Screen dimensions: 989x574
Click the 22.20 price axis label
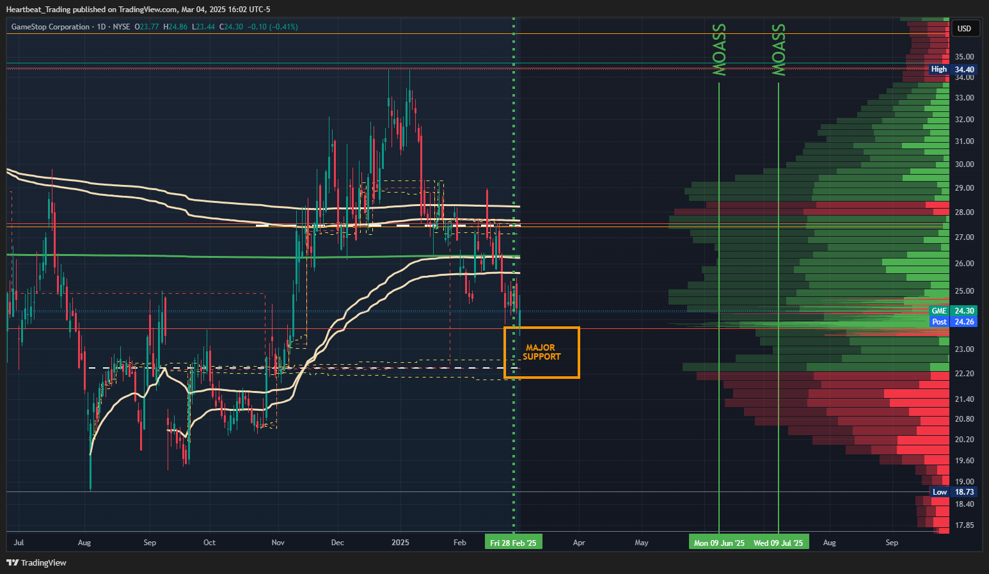[x=964, y=374]
